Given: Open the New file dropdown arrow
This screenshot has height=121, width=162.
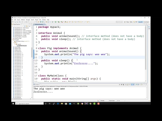Looking at the screenshot, I should click(14, 22).
